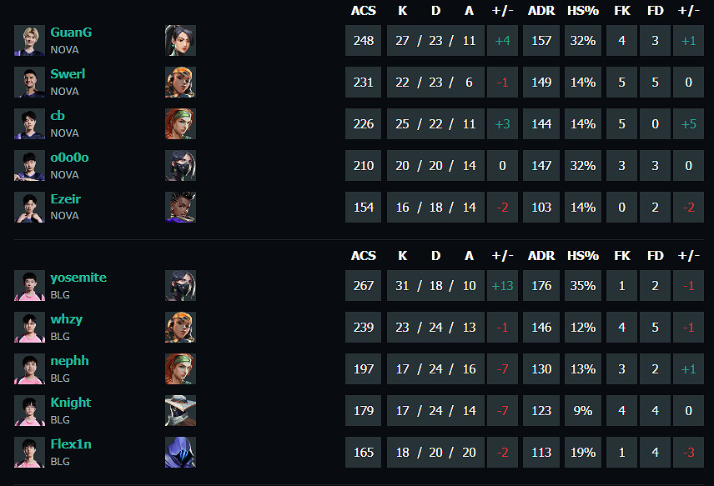714x486 pixels.
Task: Click the agent icon in Ezeir's row
Action: (x=180, y=207)
